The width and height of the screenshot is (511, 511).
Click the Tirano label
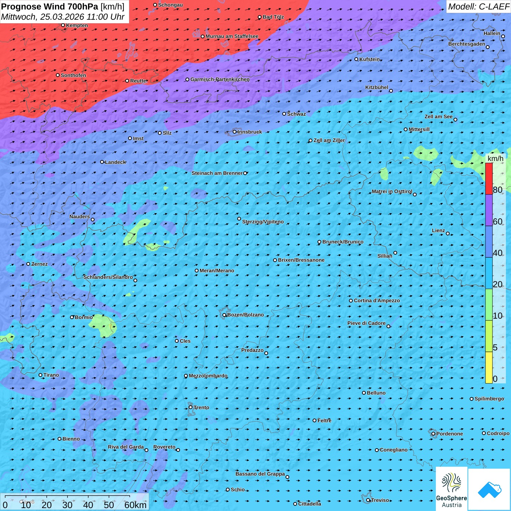[51, 375]
